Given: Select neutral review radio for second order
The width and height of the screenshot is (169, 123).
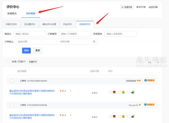Looking at the screenshot, I should tap(120, 116).
